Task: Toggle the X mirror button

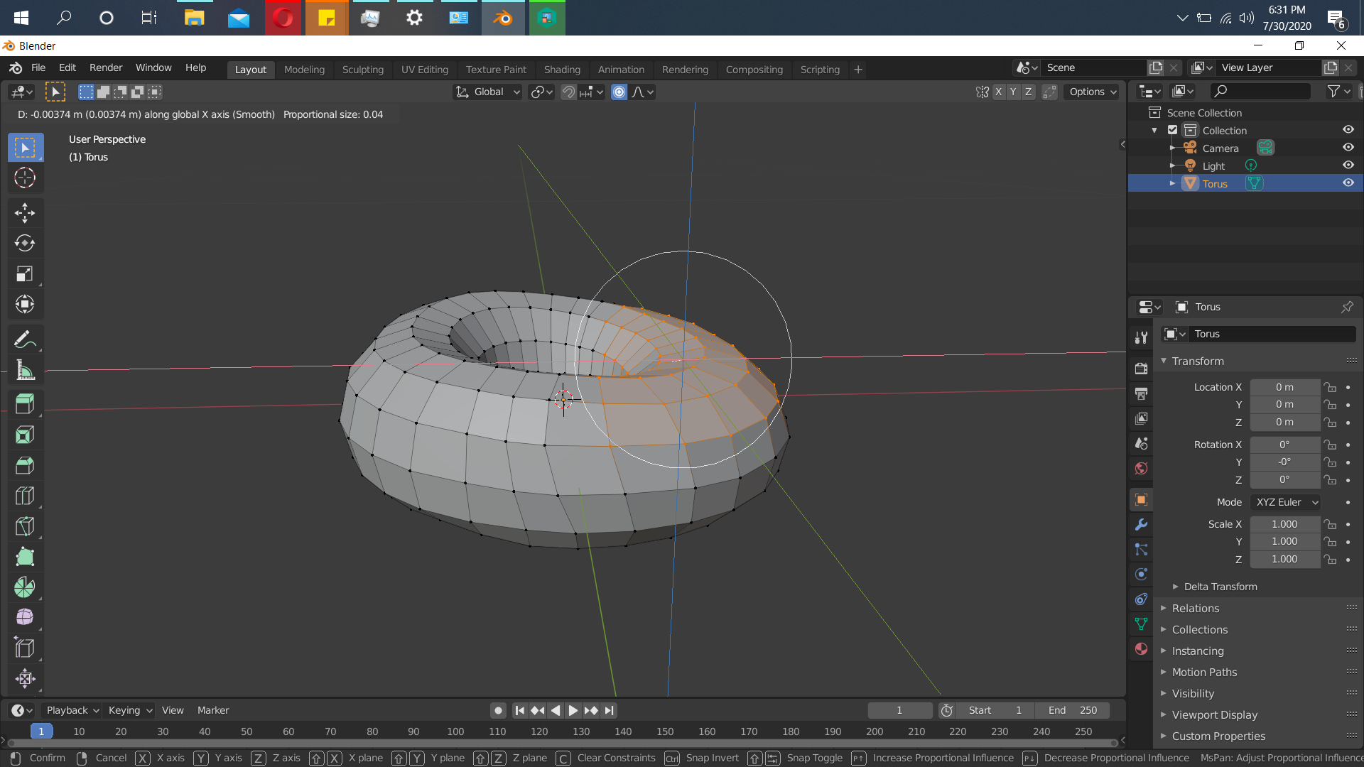Action: (999, 92)
